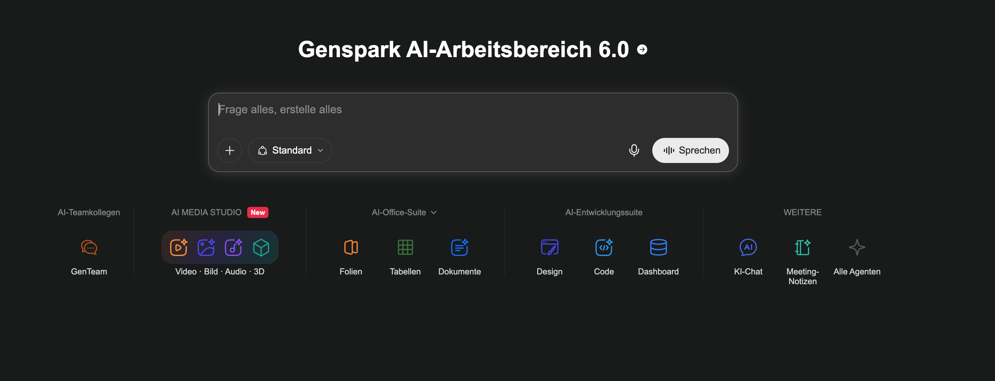Click the microphone dictation icon
This screenshot has width=995, height=381.
point(634,150)
